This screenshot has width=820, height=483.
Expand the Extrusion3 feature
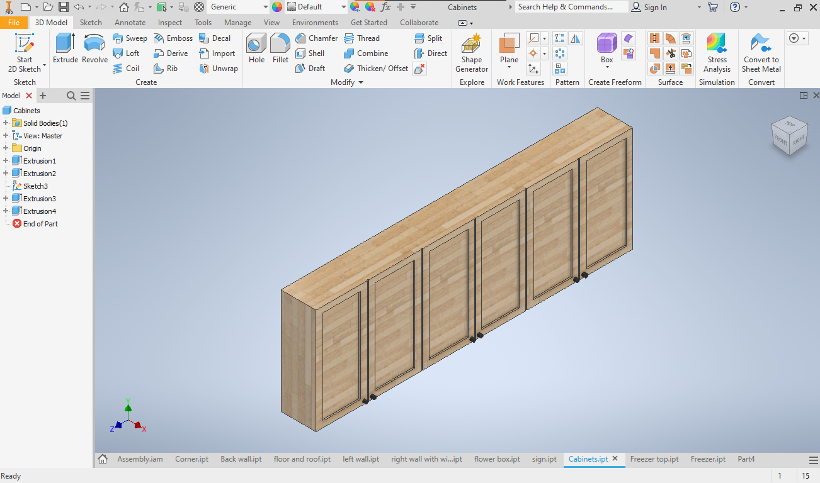point(6,199)
